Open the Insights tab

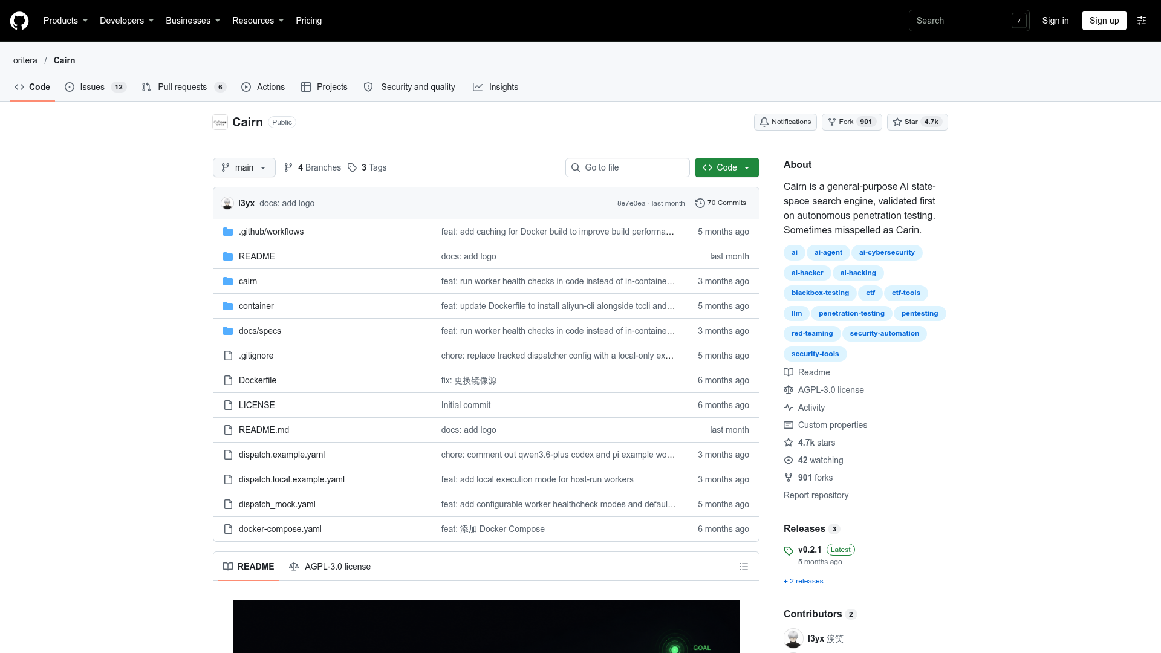point(495,87)
